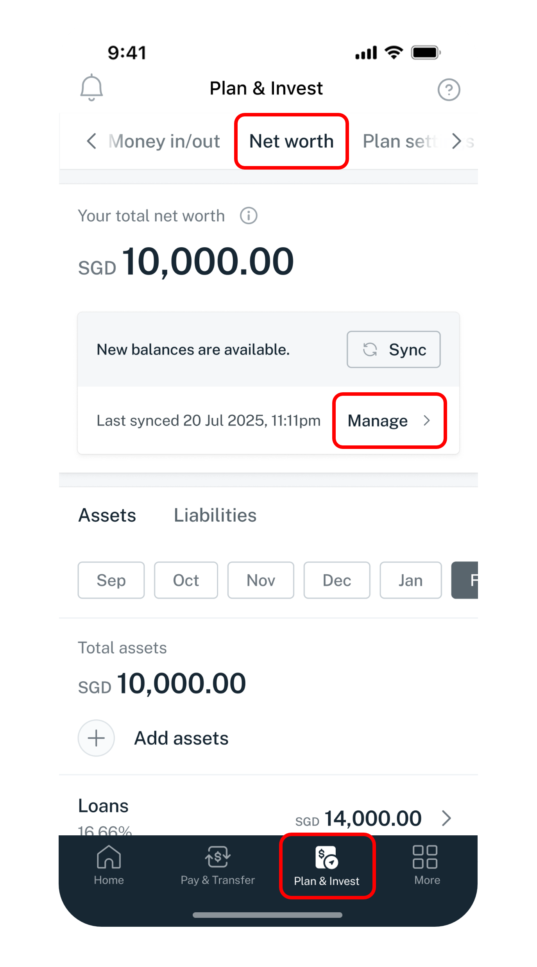Tap the home indicator bar at bottom
537x967 pixels.
(267, 915)
